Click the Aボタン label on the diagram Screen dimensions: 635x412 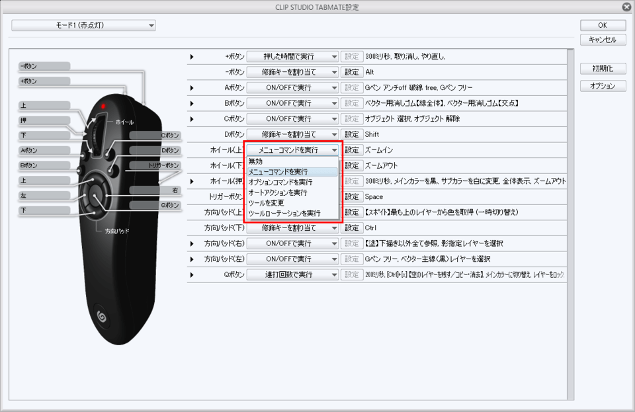44,150
